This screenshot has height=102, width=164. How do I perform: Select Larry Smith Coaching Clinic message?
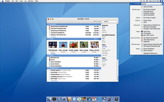(74, 72)
